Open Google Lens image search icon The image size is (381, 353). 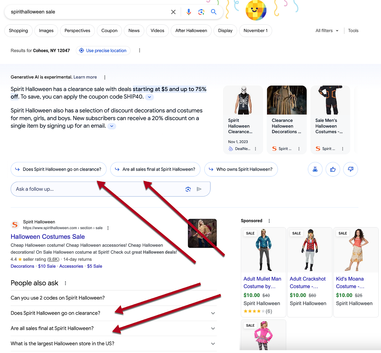(x=201, y=12)
